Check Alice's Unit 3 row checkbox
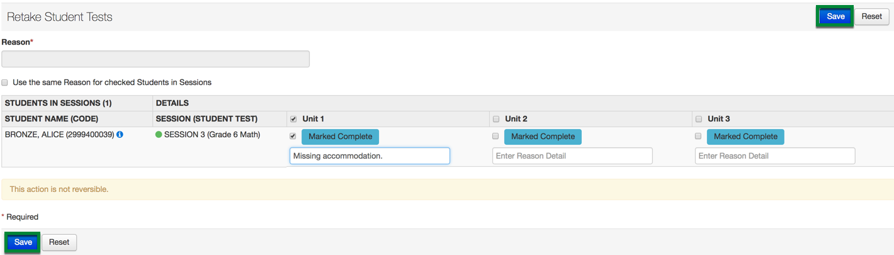This screenshot has width=894, height=255. coord(699,136)
